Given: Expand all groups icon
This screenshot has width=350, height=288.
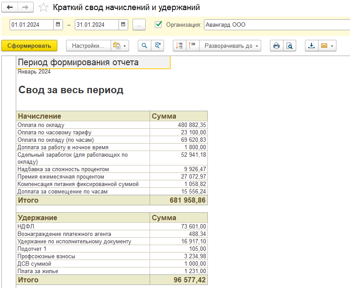Looking at the screenshot, I should [179, 46].
